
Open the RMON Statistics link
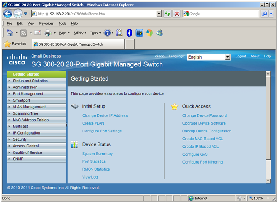[x=96, y=169]
